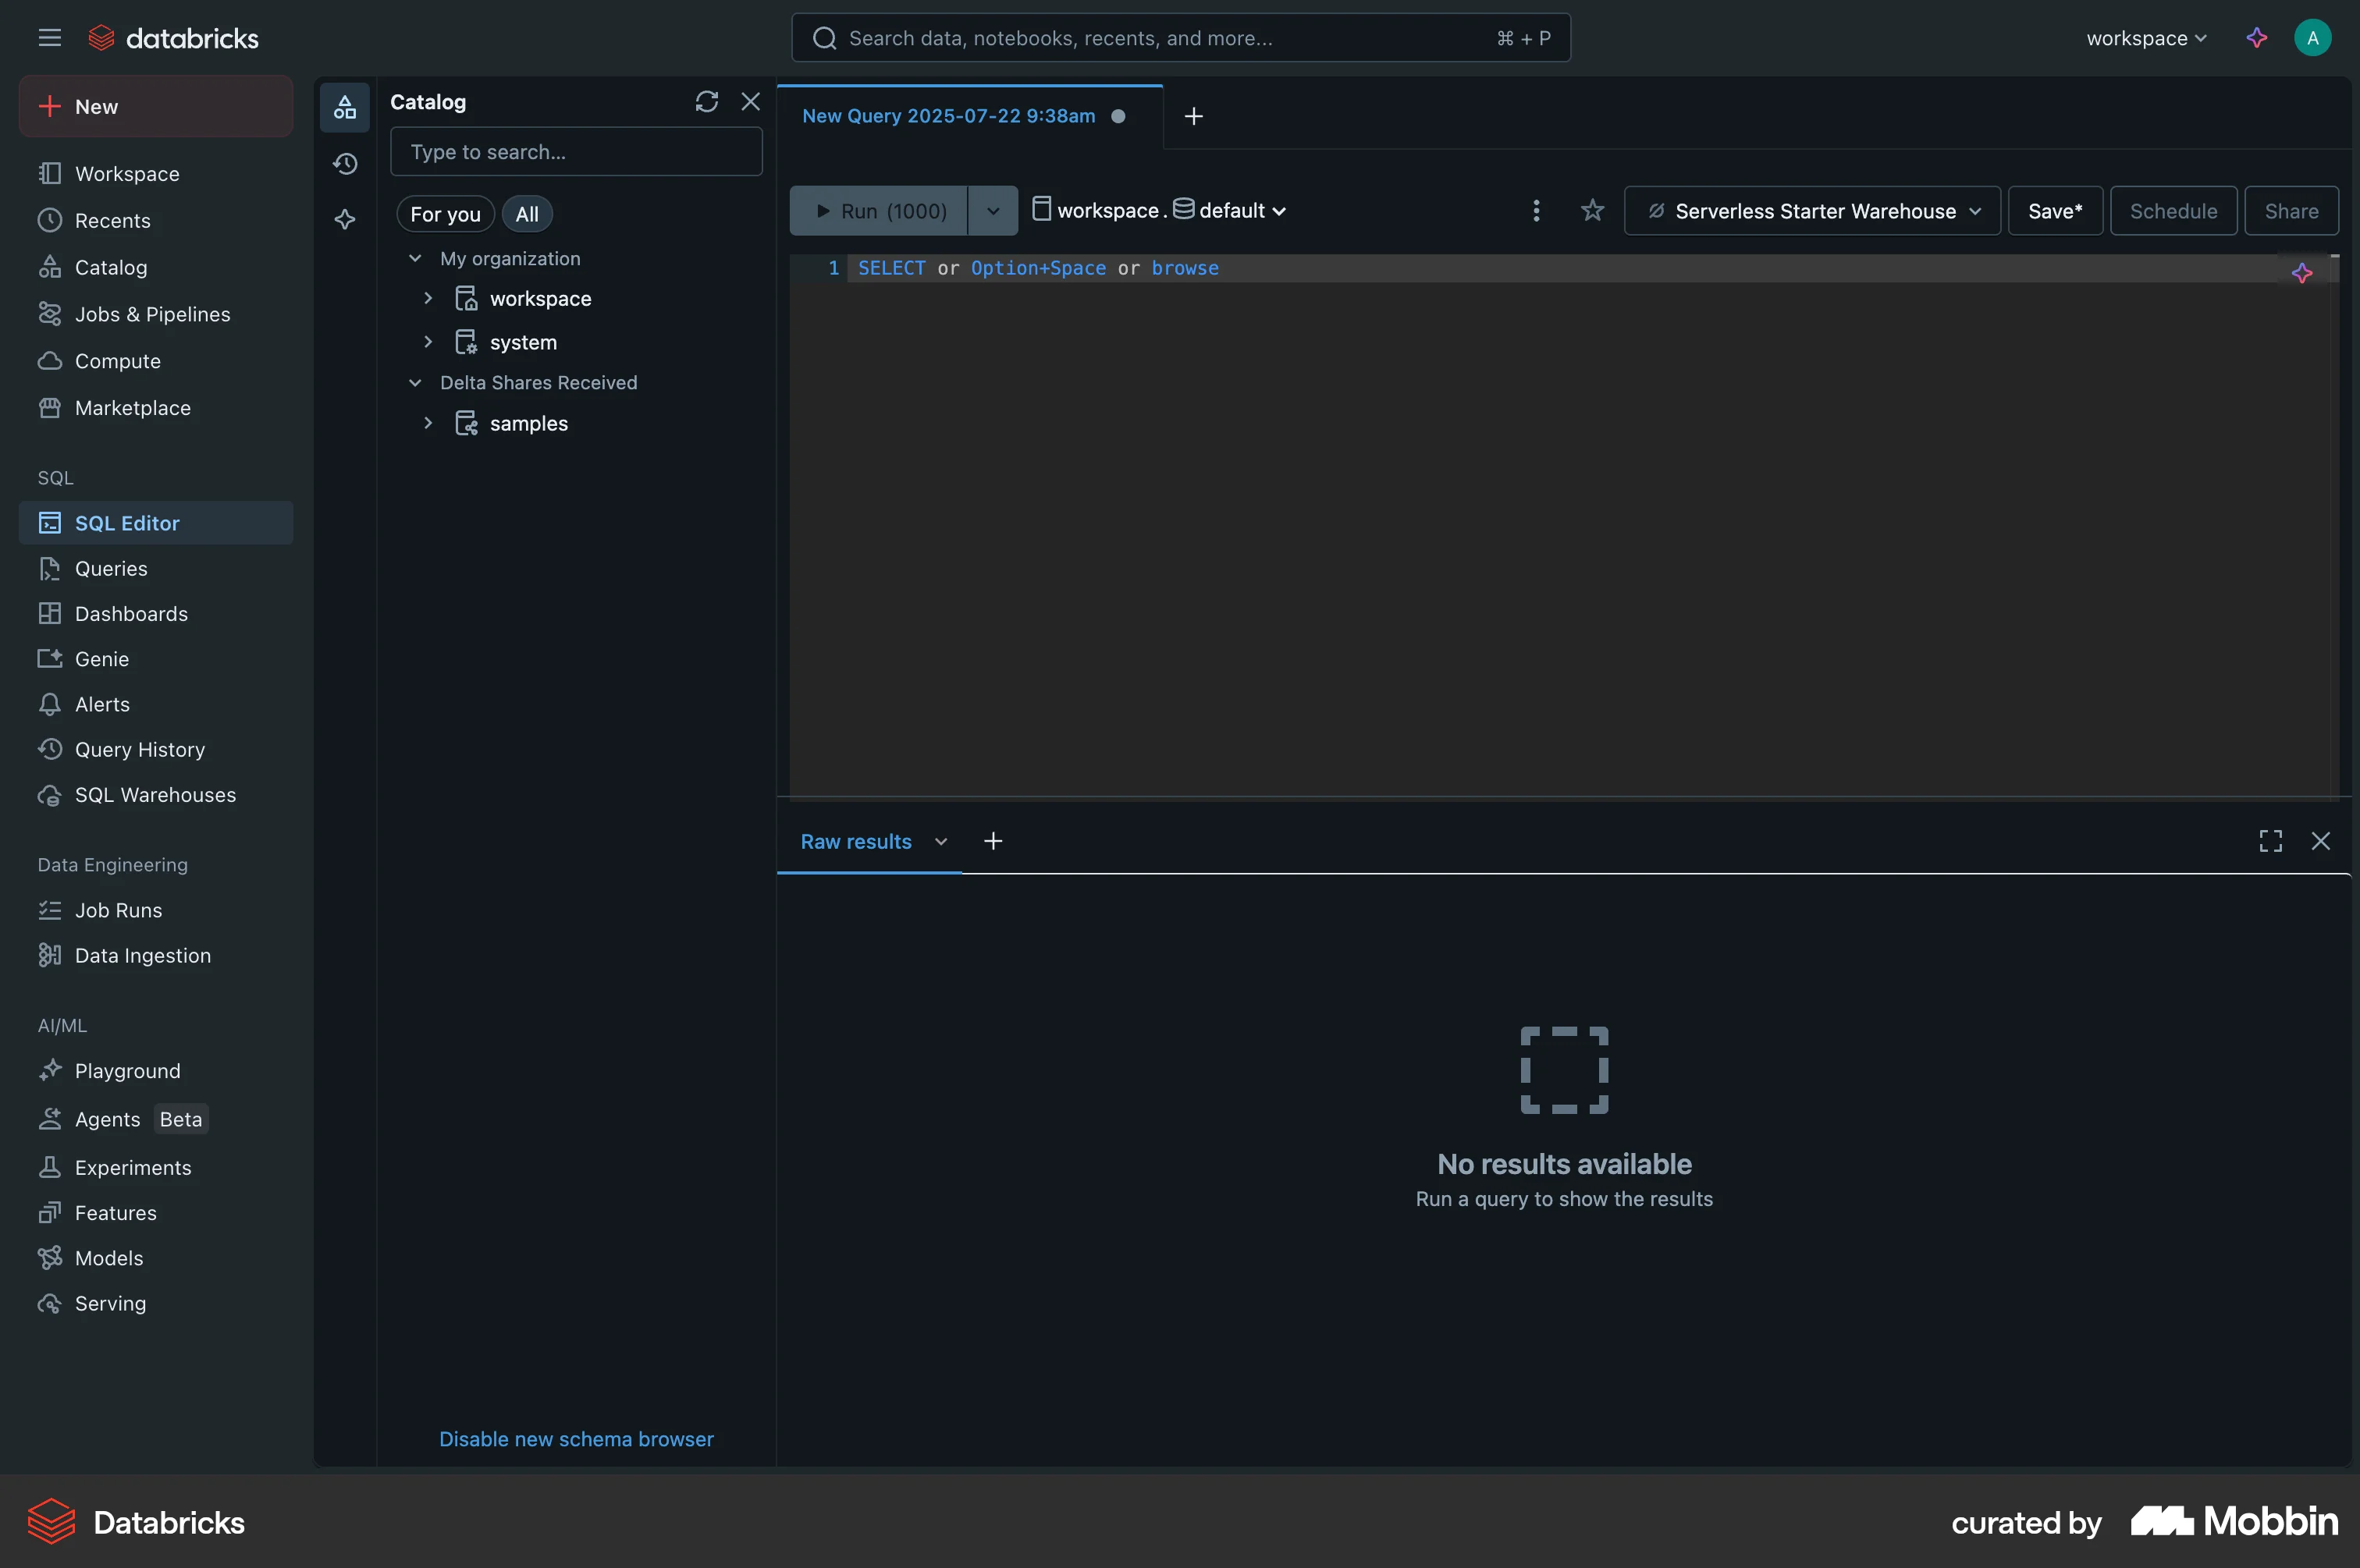2360x1568 pixels.
Task: Open the workspace switcher dropdown
Action: click(x=2146, y=38)
